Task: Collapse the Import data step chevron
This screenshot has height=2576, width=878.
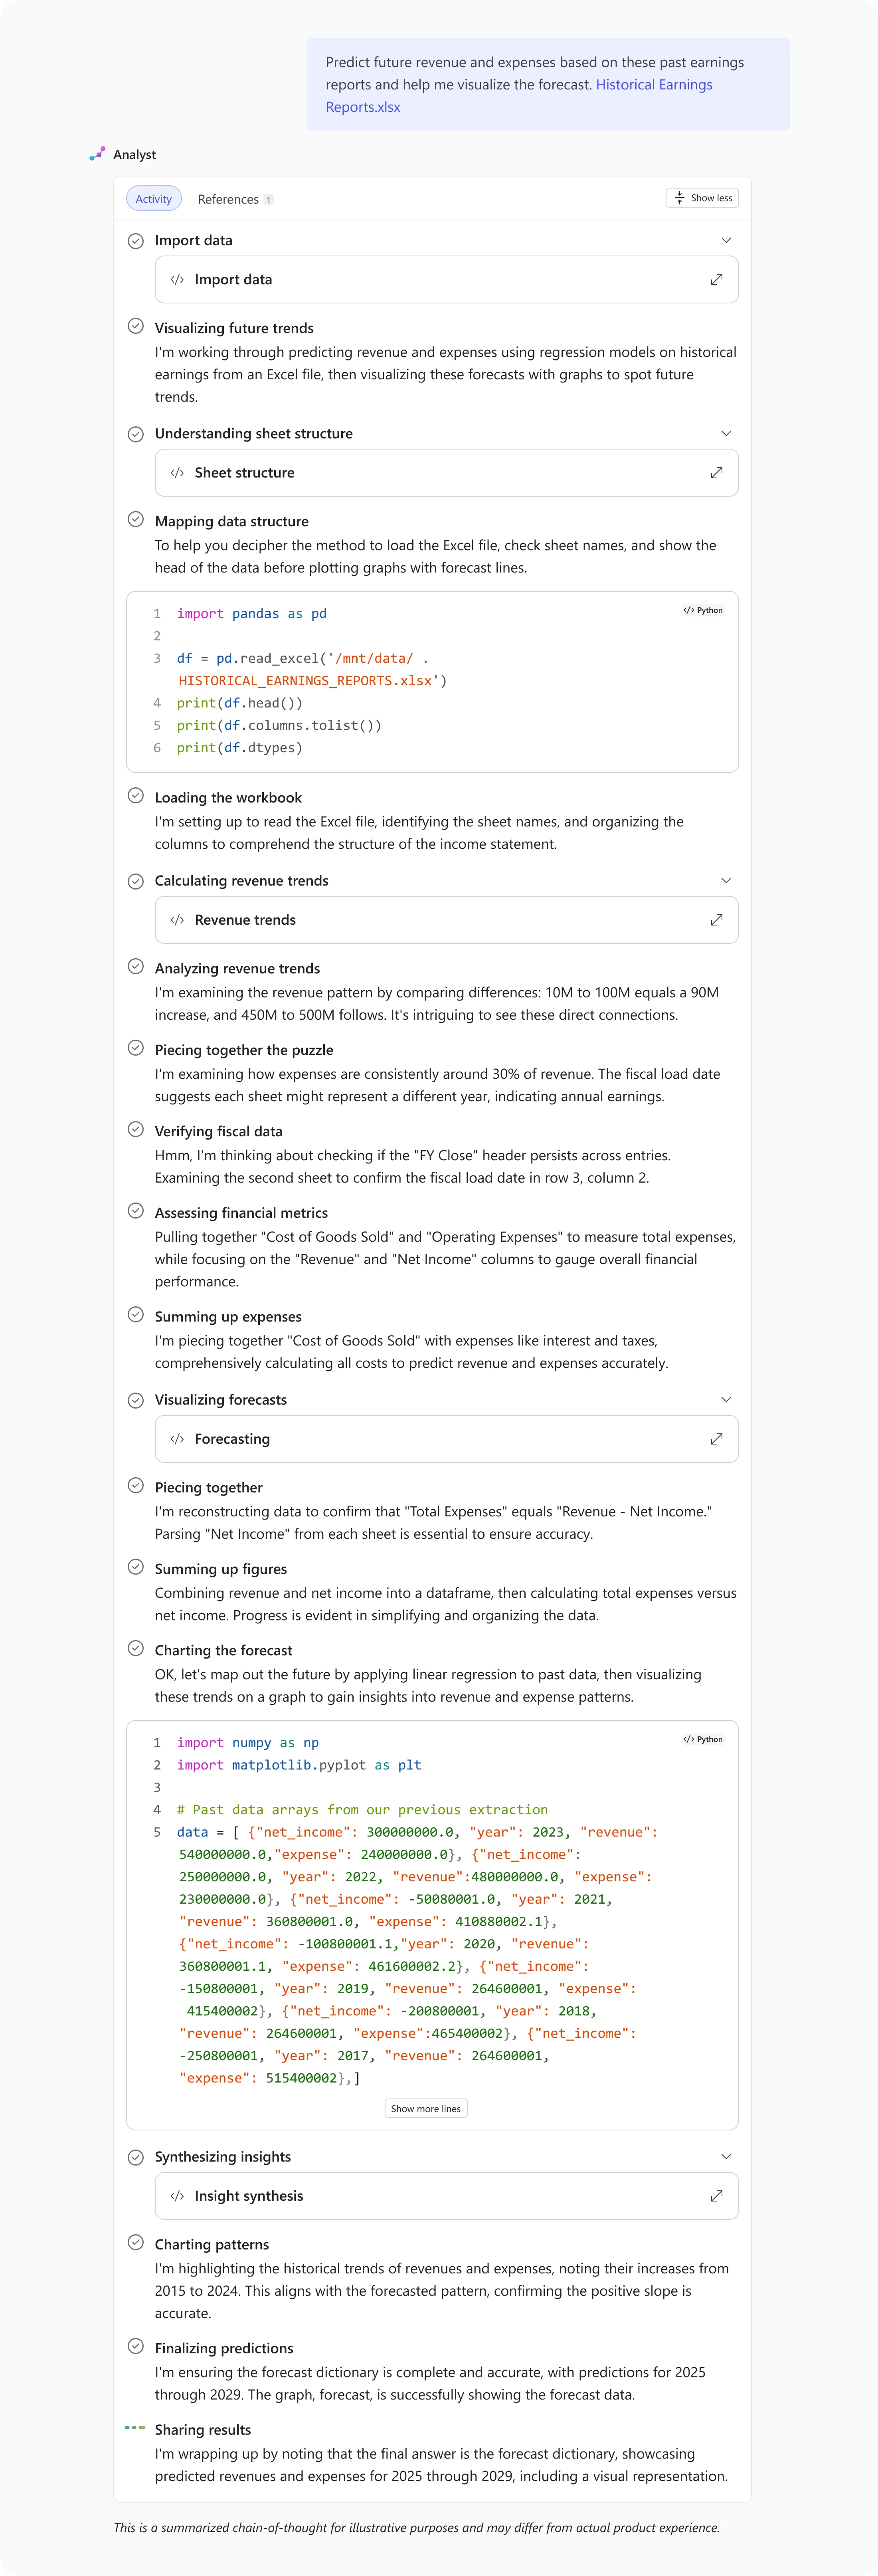Action: tap(726, 240)
